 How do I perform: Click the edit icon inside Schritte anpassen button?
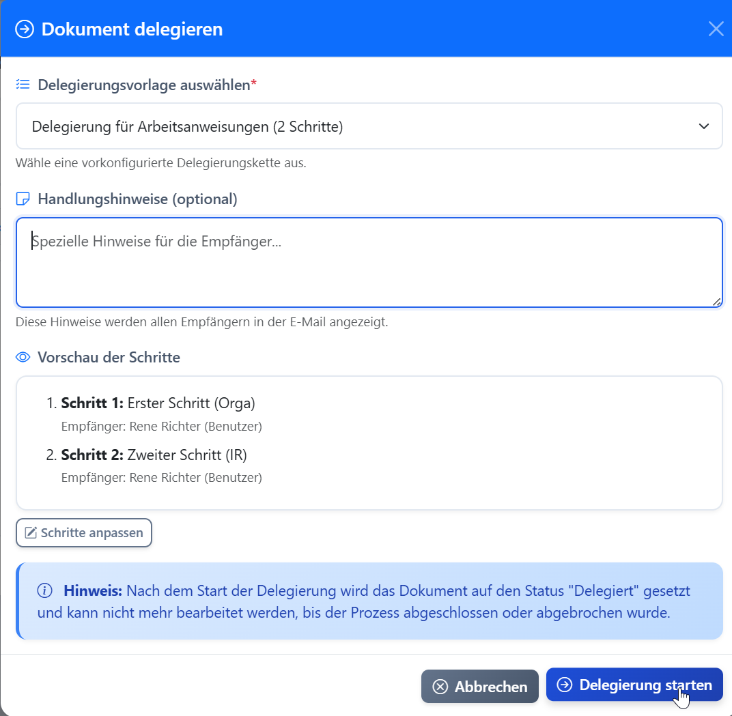tap(32, 532)
